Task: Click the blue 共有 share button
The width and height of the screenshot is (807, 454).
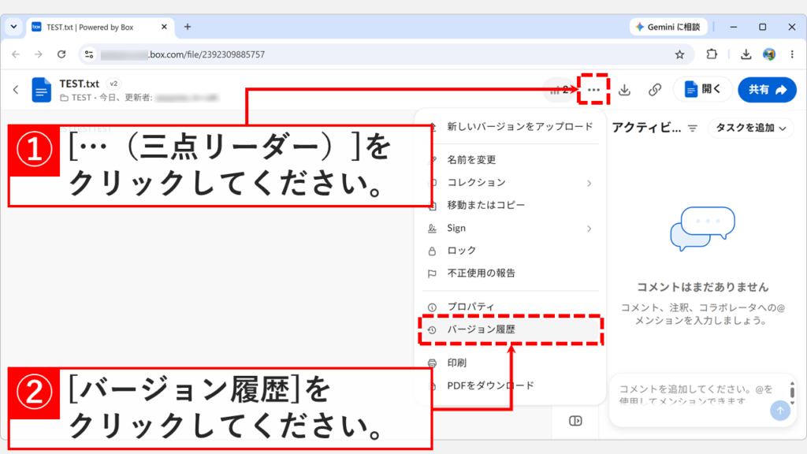Action: 767,90
